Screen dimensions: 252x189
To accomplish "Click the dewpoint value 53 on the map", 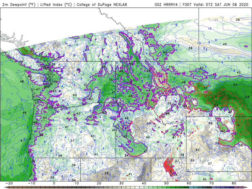I will [247, 97].
